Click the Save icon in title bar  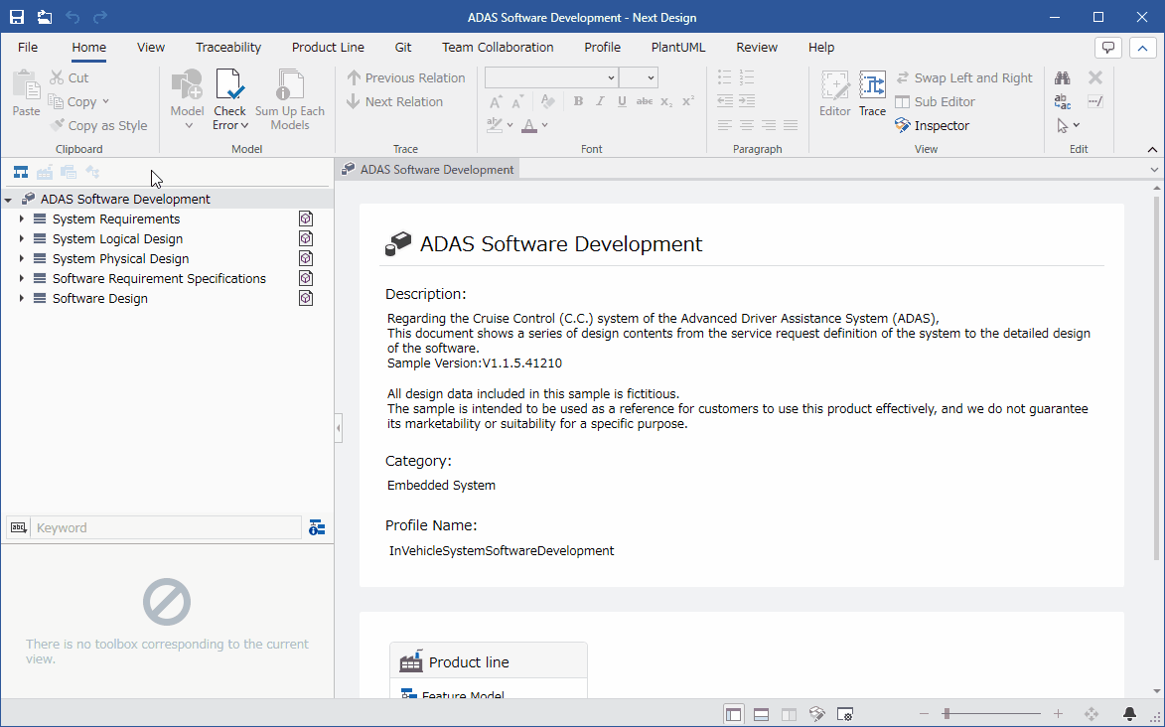coord(16,17)
